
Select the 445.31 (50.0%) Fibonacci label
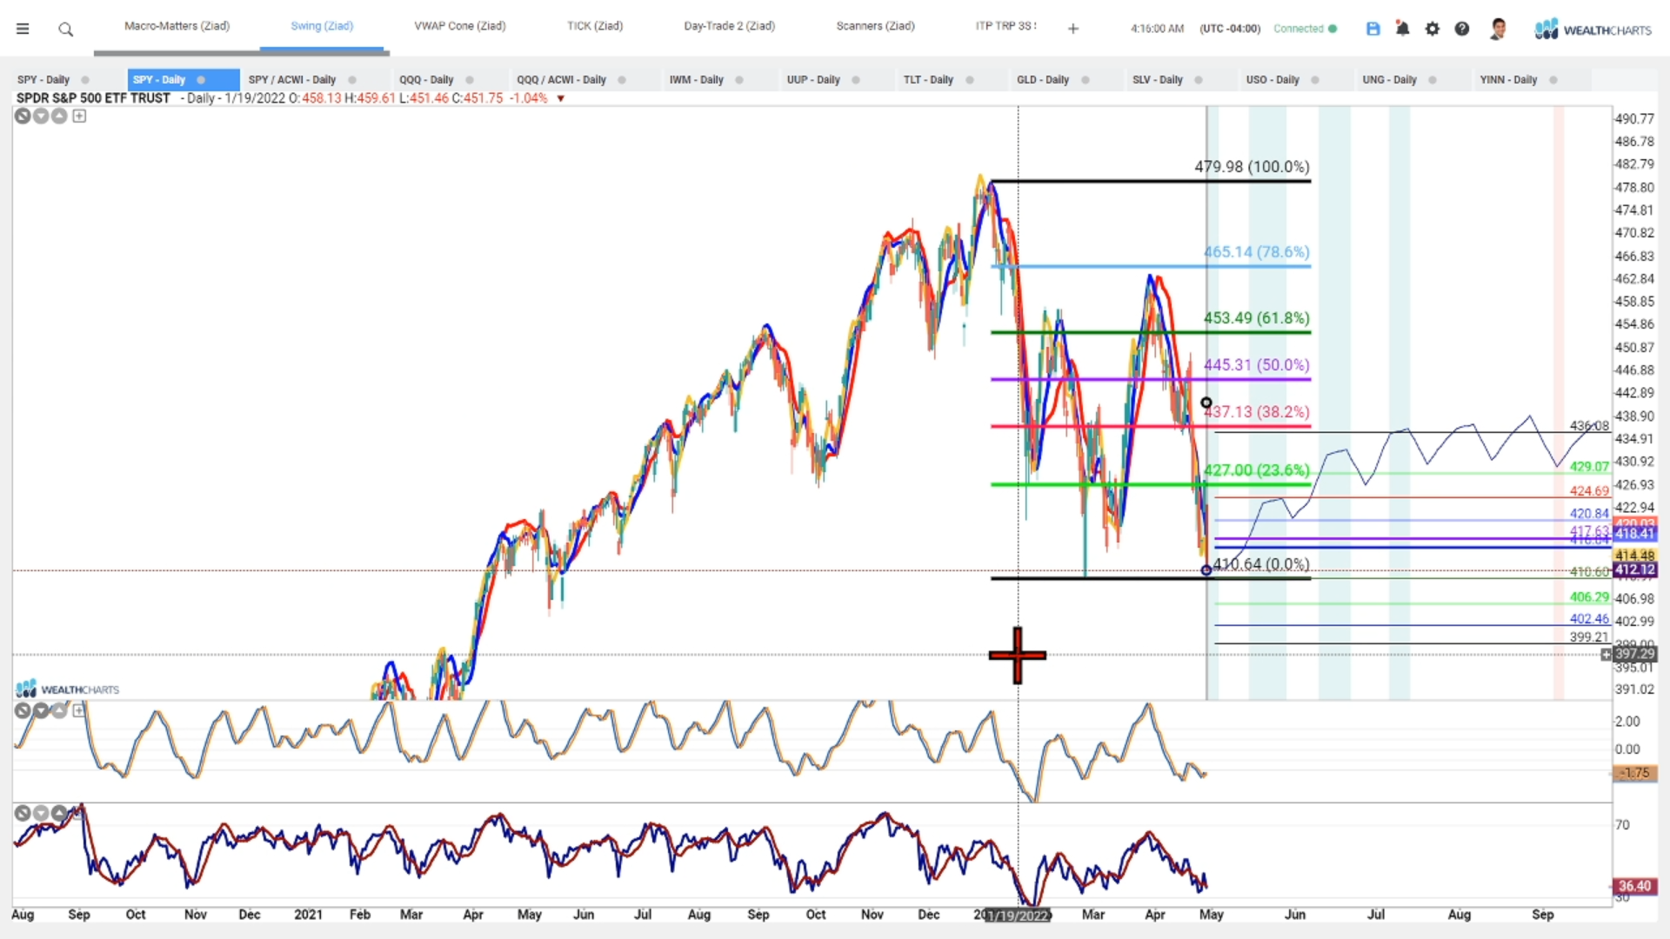(x=1257, y=364)
